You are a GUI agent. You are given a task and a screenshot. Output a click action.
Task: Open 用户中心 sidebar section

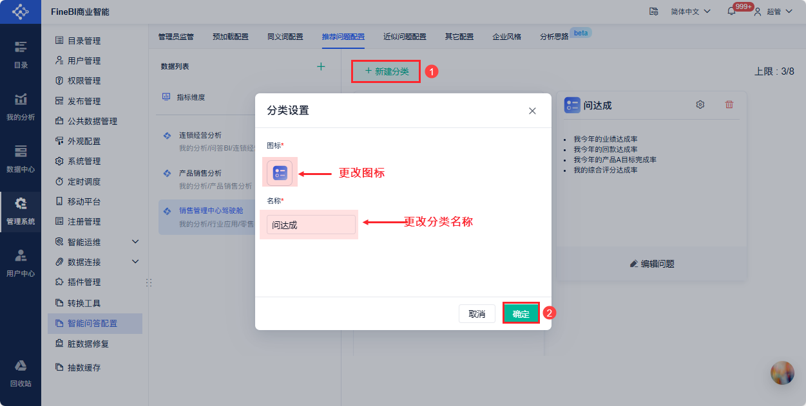(21, 263)
